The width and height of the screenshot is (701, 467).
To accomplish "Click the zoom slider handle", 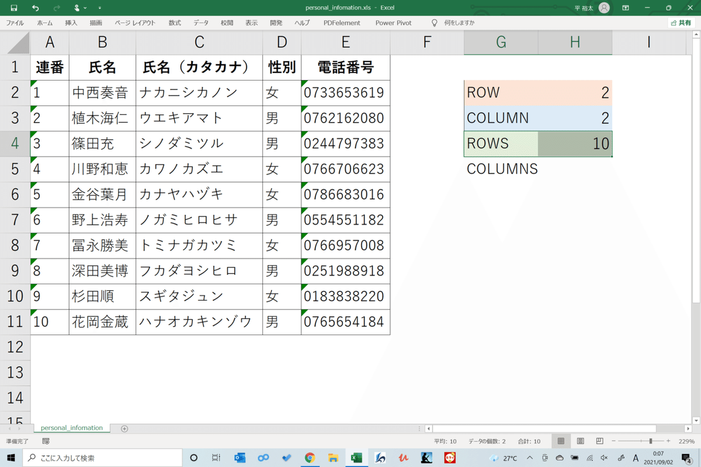I will (651, 441).
